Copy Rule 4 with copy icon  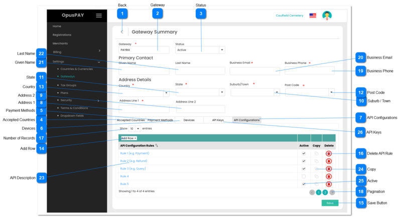pyautogui.click(x=316, y=176)
